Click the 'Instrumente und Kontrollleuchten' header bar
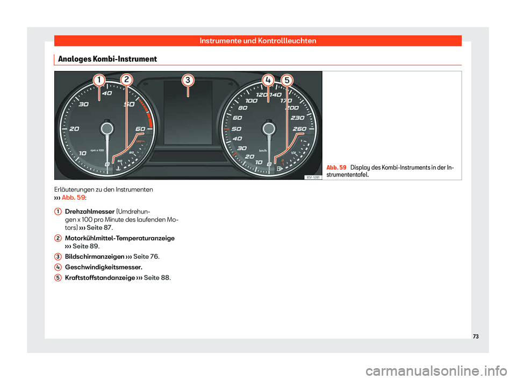Viewport: 516px width, 380px height. click(257, 41)
